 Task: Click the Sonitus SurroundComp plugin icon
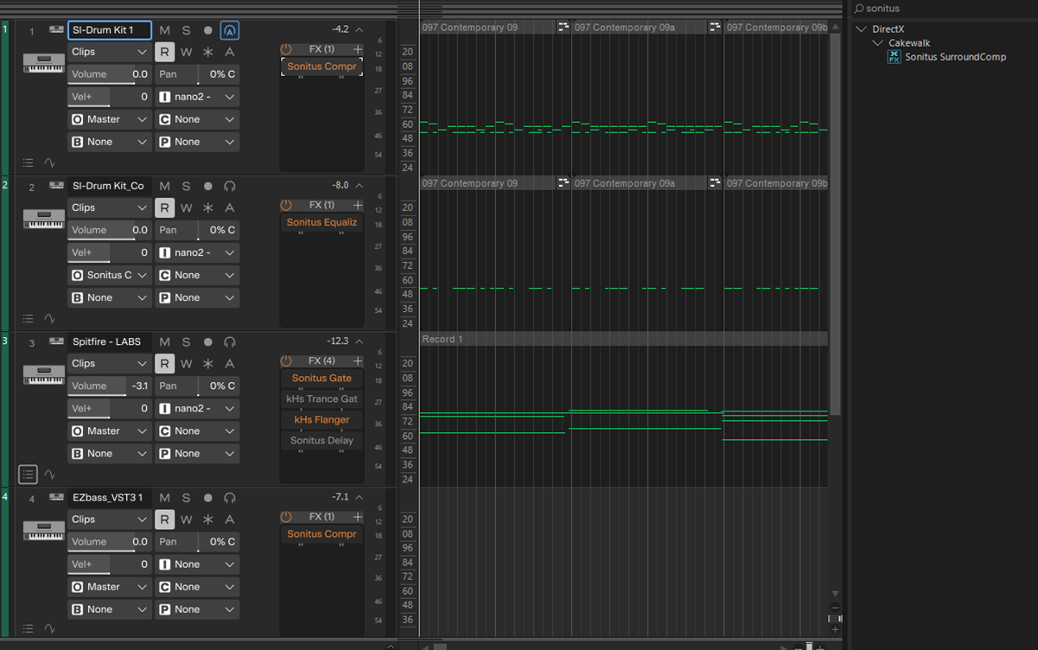[x=894, y=57]
